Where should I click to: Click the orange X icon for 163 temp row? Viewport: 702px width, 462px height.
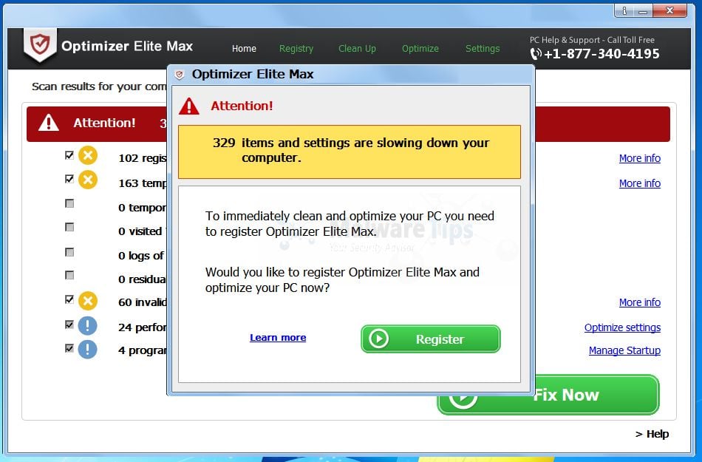pyautogui.click(x=88, y=180)
